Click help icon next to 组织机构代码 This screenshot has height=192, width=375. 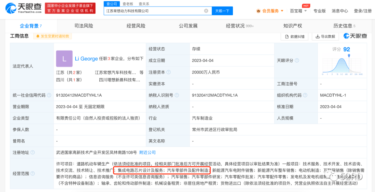click(305, 95)
